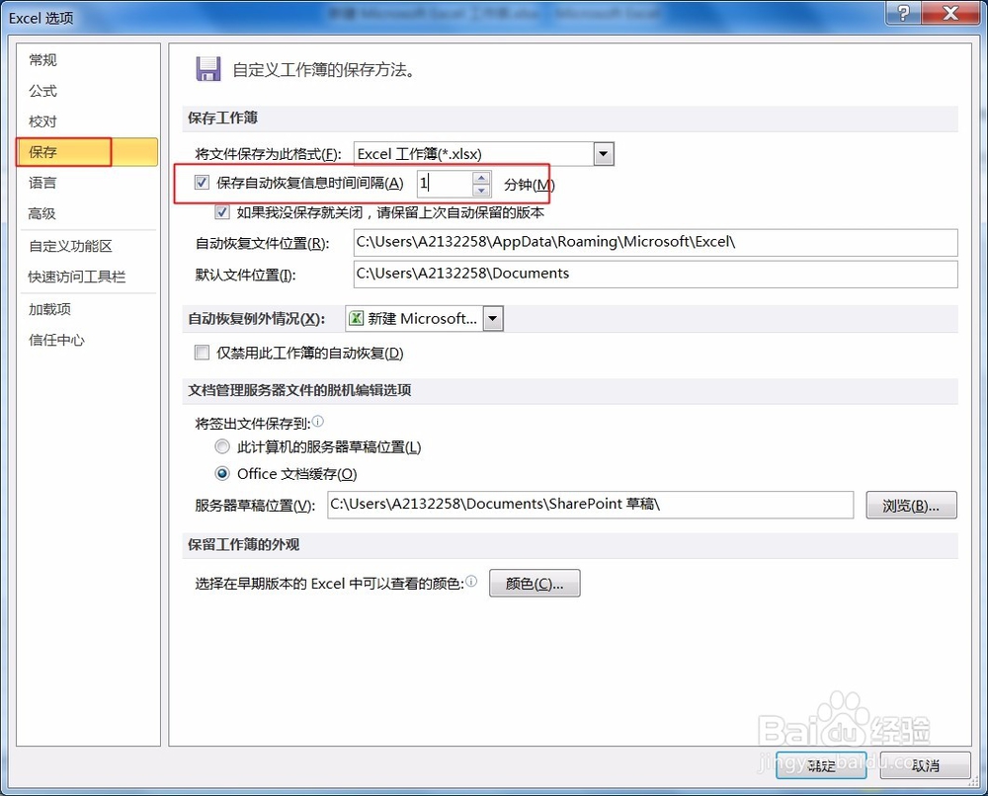Open the 加载项 category
988x796 pixels.
tap(49, 309)
